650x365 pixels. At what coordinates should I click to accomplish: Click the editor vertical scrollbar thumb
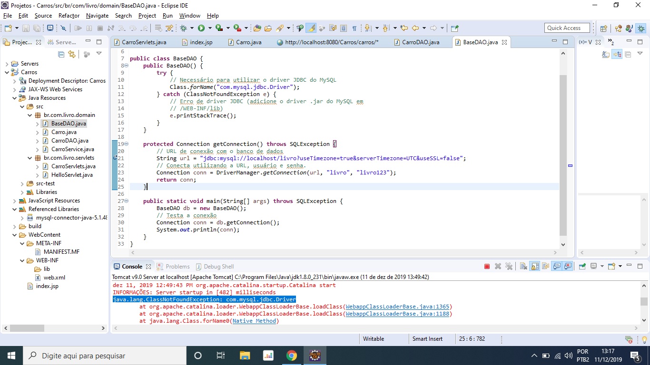[563, 155]
